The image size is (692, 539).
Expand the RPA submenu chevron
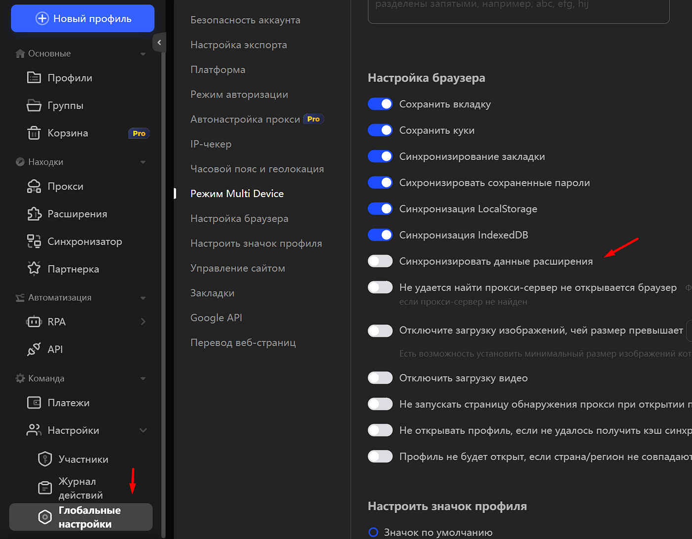pyautogui.click(x=143, y=322)
